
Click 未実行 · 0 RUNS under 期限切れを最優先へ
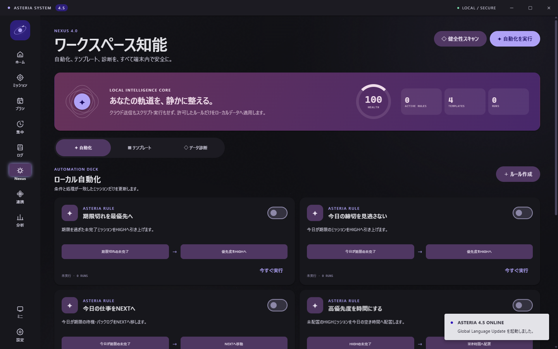(75, 276)
